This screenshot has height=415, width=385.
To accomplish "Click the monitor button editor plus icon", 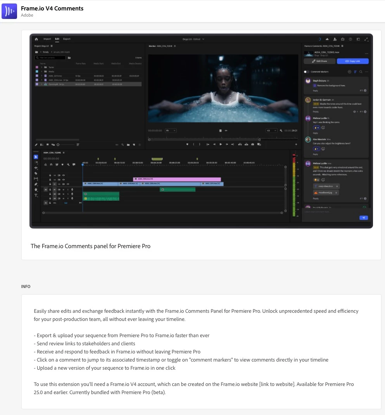I will point(296,144).
